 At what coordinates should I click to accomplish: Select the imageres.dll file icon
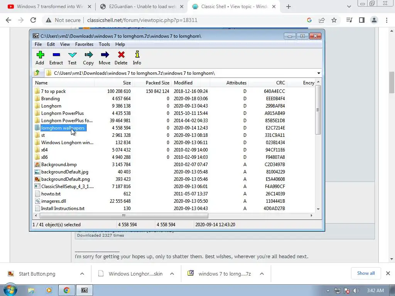pos(37,201)
